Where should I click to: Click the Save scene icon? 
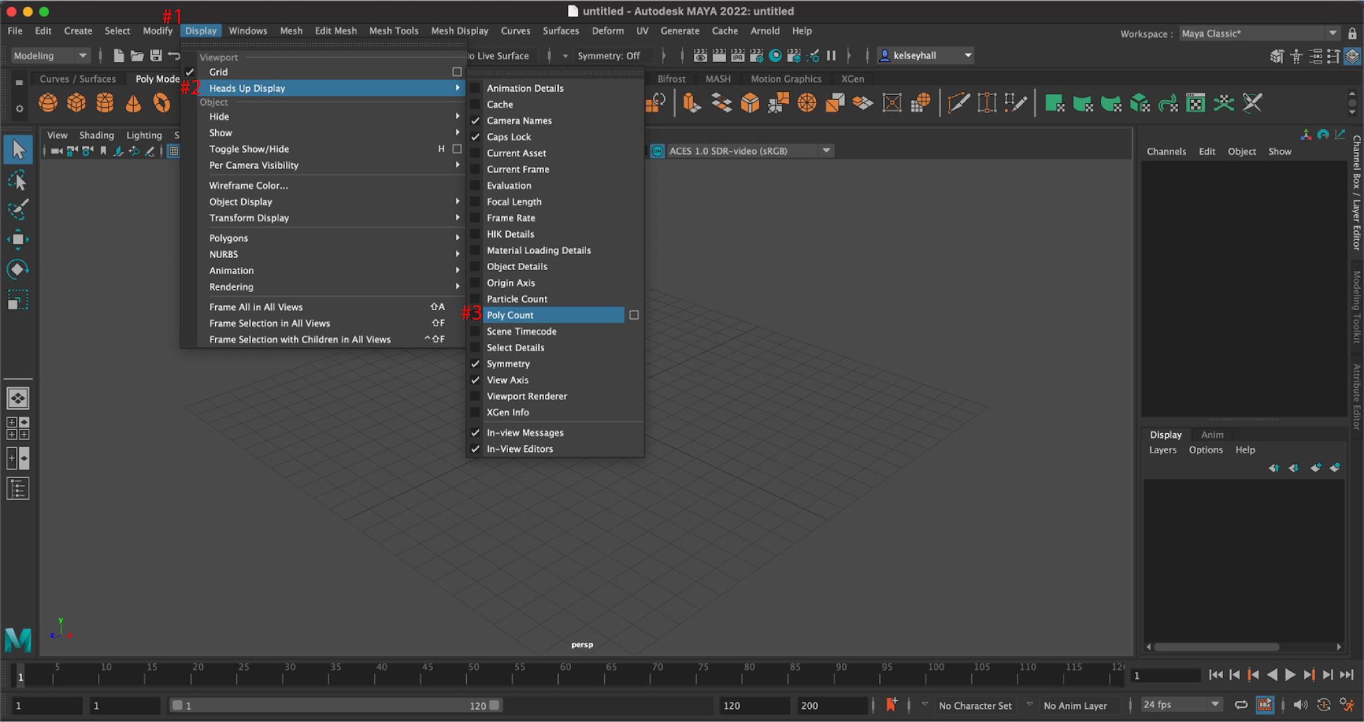coord(156,56)
